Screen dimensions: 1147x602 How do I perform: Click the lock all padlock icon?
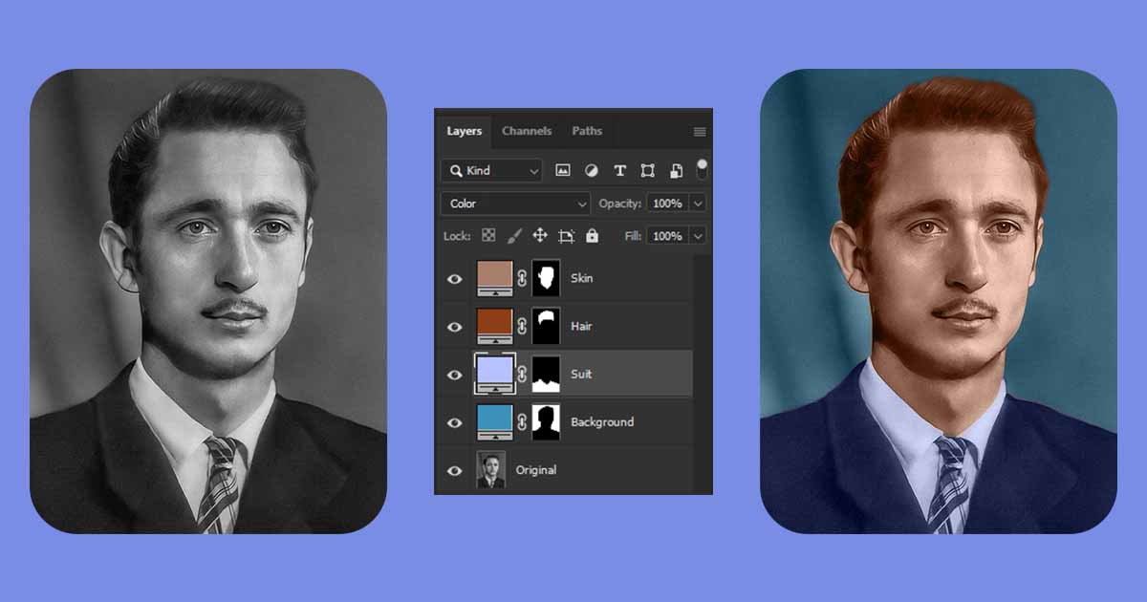592,236
